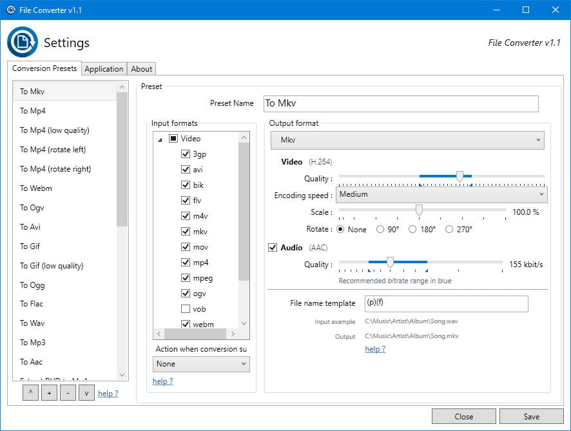Toggle the 3gp input format checkbox
Image resolution: width=571 pixels, height=431 pixels.
pos(186,154)
